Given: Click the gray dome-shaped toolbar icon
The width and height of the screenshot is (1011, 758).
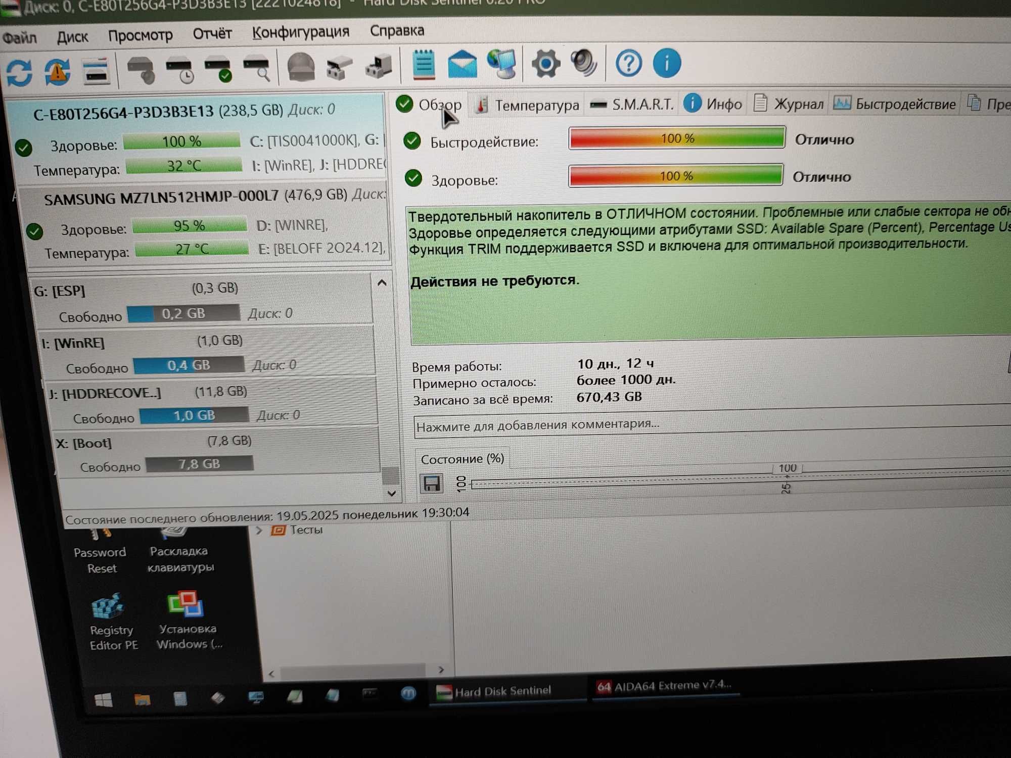Looking at the screenshot, I should coord(301,67).
